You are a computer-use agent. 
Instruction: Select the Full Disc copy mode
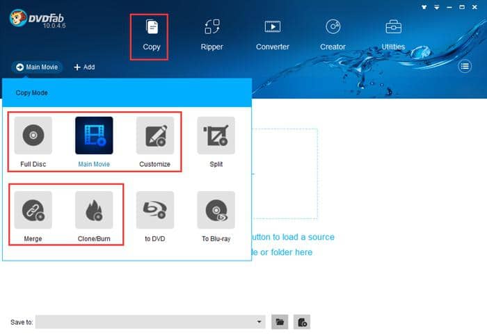point(33,142)
